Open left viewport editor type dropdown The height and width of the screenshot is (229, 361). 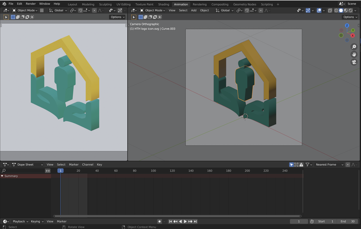click(x=6, y=10)
